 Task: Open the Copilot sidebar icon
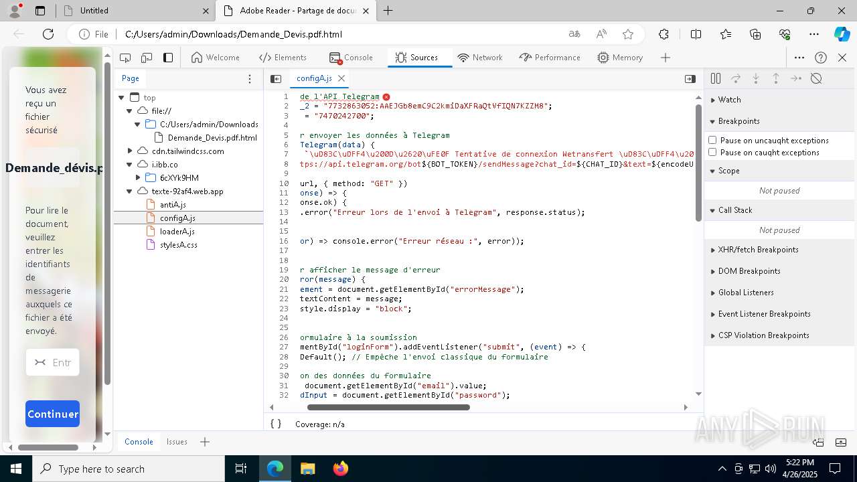pos(842,34)
